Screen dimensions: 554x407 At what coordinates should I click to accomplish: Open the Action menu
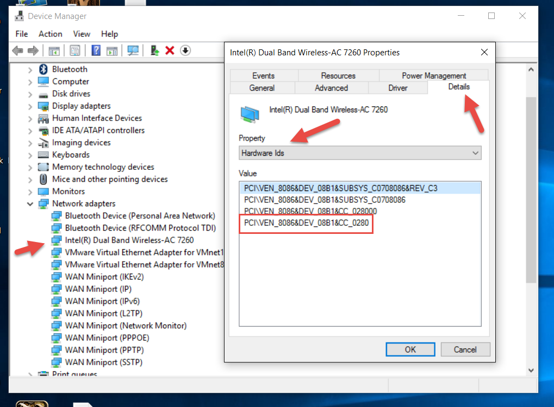coord(50,34)
